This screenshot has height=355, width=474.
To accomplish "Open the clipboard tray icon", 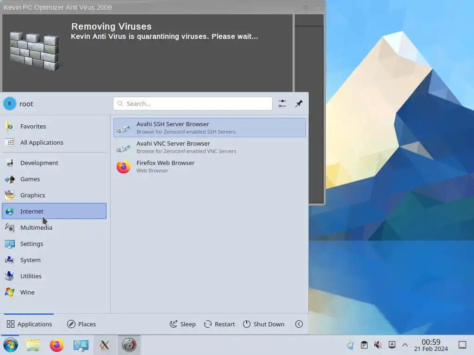I will (364, 345).
